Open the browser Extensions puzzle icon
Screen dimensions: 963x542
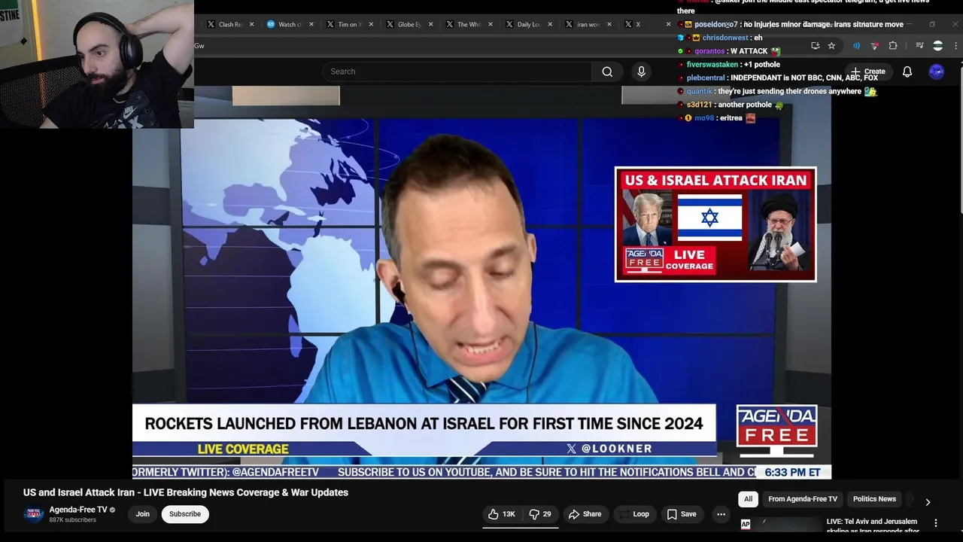893,46
